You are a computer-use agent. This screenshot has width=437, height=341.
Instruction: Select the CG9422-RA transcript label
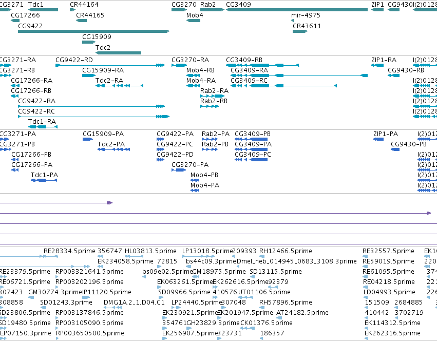[37, 101]
